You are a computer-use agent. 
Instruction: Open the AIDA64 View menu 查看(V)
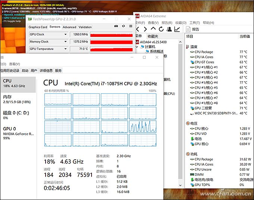pyautogui.click(x=153, y=23)
